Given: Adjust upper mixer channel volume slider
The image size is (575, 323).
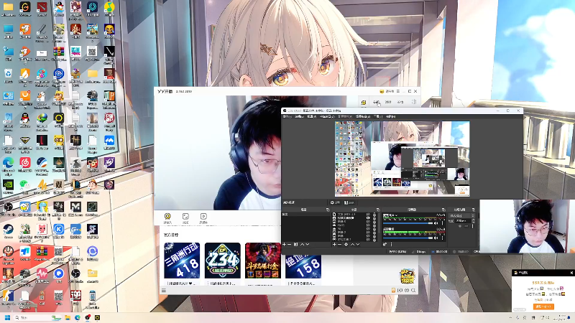Looking at the screenshot, I should [x=408, y=223].
